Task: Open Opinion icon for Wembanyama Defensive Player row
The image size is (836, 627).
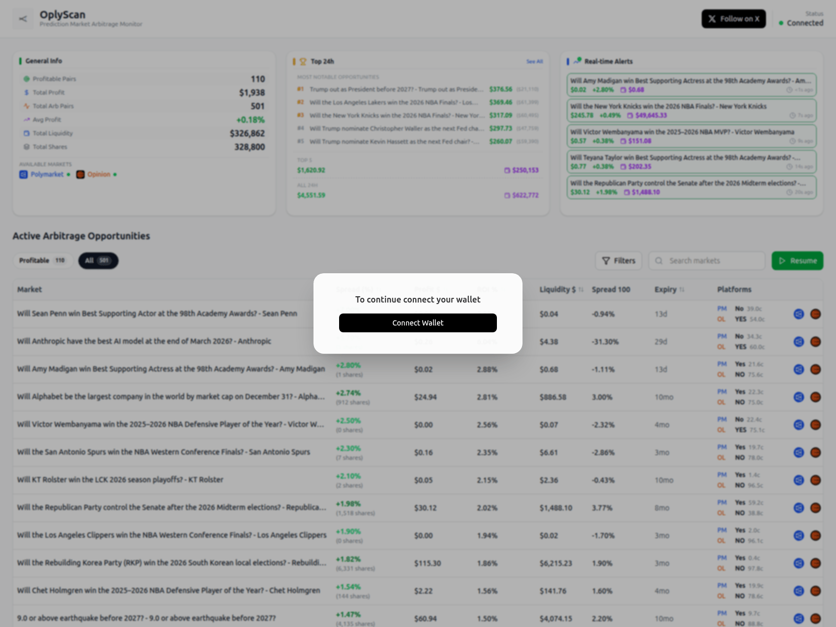Action: pyautogui.click(x=816, y=425)
